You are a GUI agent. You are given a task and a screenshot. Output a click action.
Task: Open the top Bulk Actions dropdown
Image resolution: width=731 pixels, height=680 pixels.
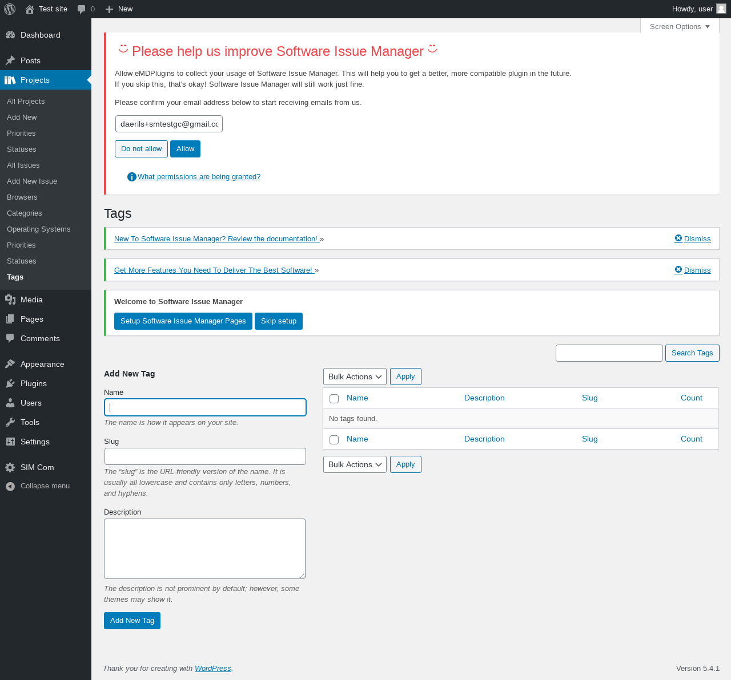355,377
